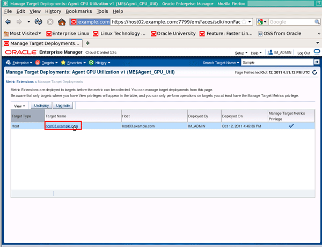Image resolution: width=322 pixels, height=247 pixels.
Task: Open the Help menu in the menu bar
Action: coord(118,11)
